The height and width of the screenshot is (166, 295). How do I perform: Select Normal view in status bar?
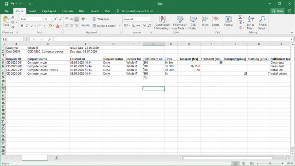[x=235, y=163]
